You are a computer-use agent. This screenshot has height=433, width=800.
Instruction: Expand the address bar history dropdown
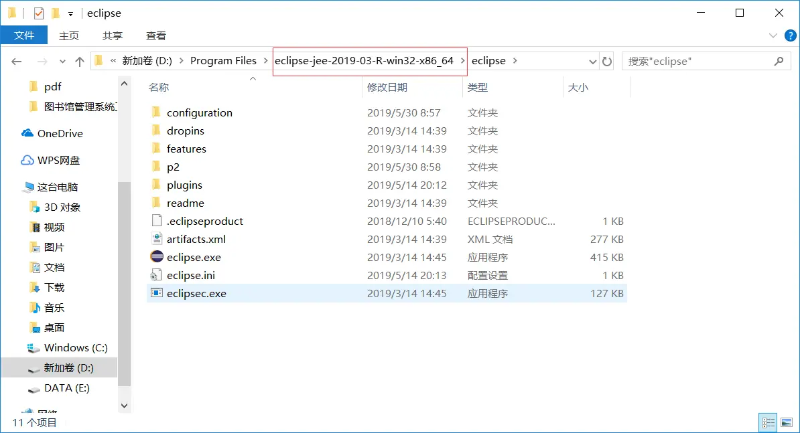[x=592, y=61]
